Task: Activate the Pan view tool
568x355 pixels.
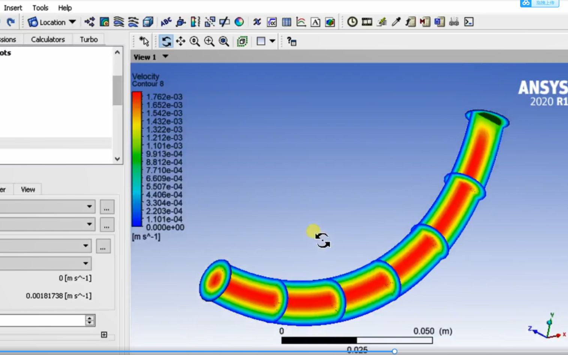Action: pyautogui.click(x=180, y=41)
